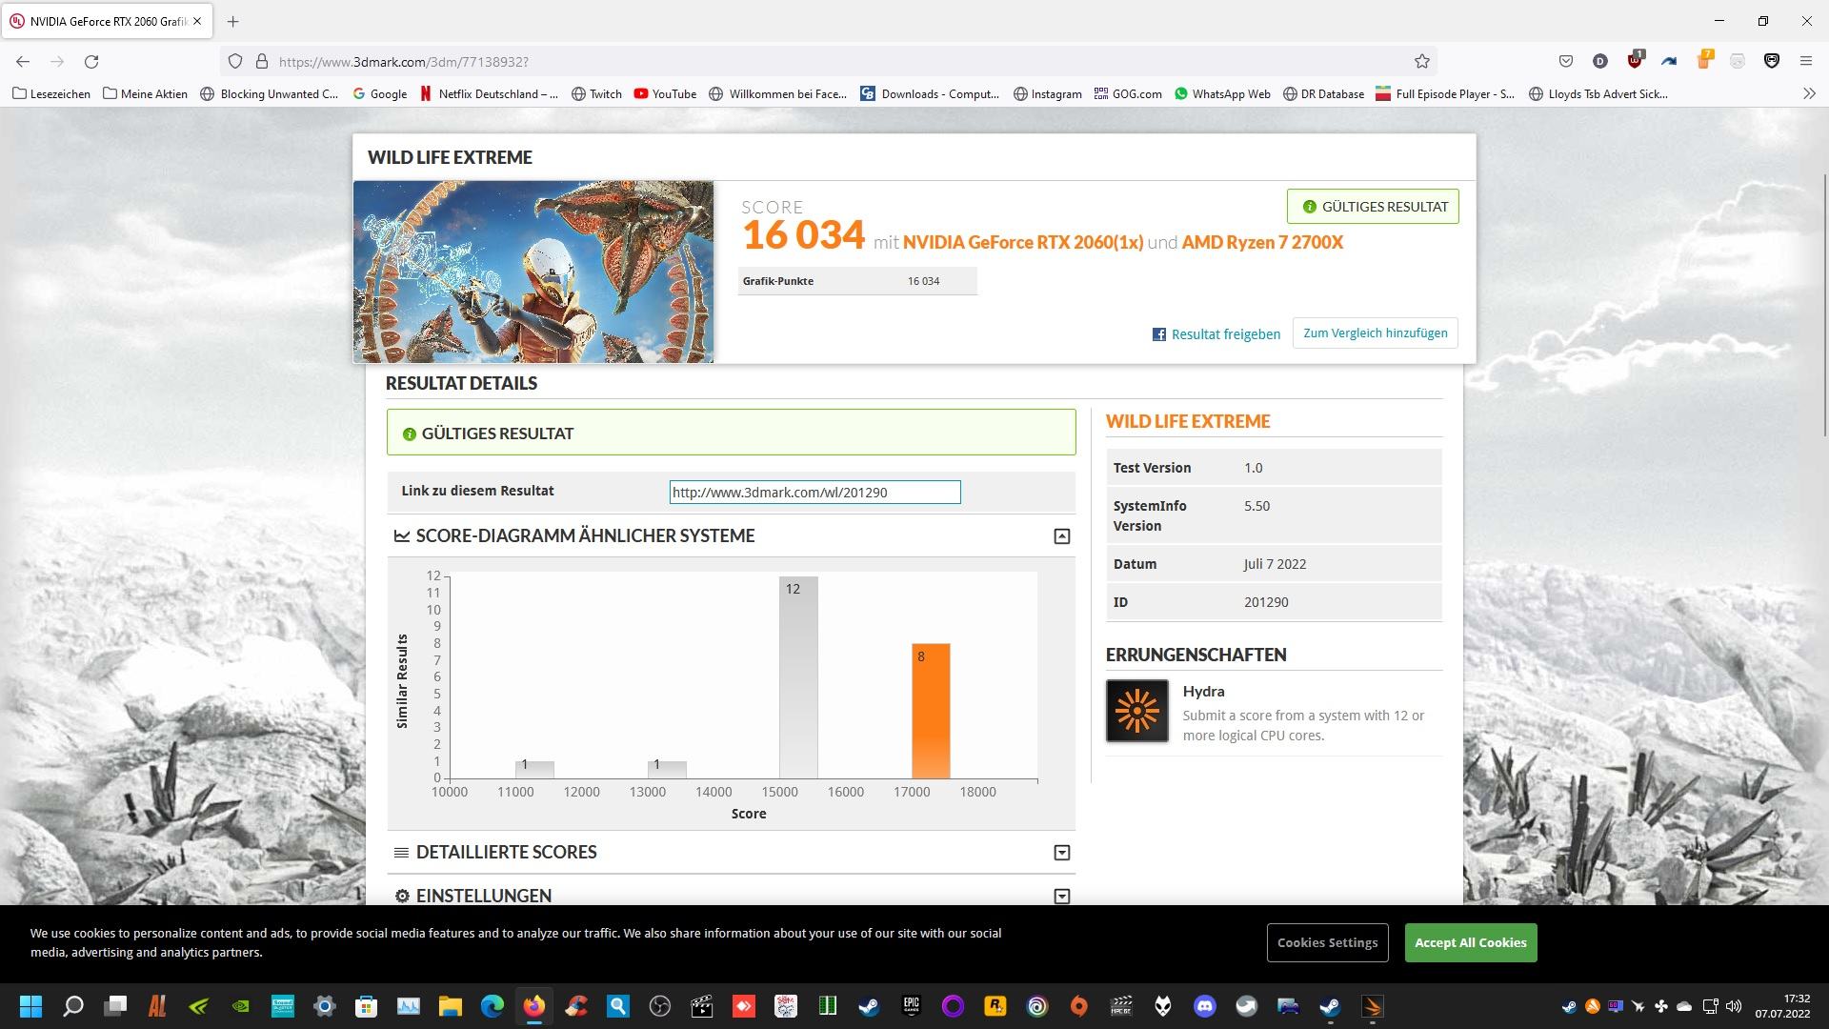Click the NVIDIA GeForce RTX 2060 link
Viewport: 1829px width, 1029px height.
click(x=1022, y=242)
